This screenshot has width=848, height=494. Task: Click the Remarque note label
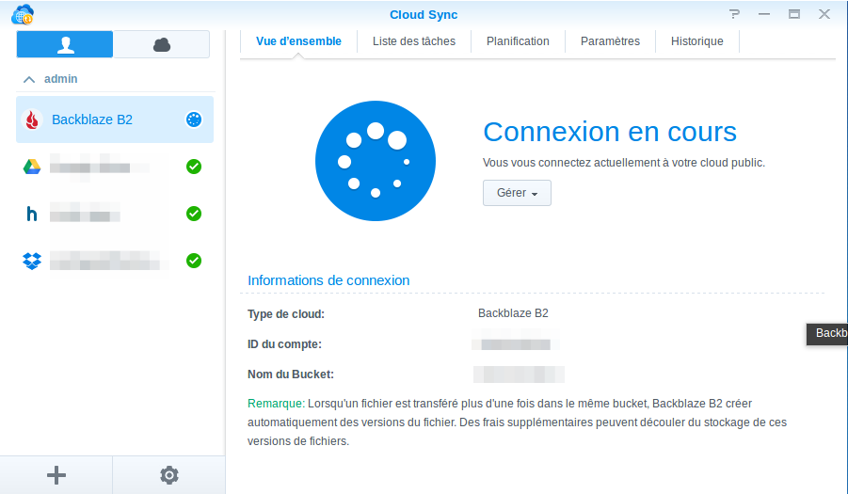click(276, 404)
